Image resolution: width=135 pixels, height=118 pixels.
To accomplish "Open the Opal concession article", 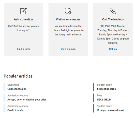I will coord(17,89).
